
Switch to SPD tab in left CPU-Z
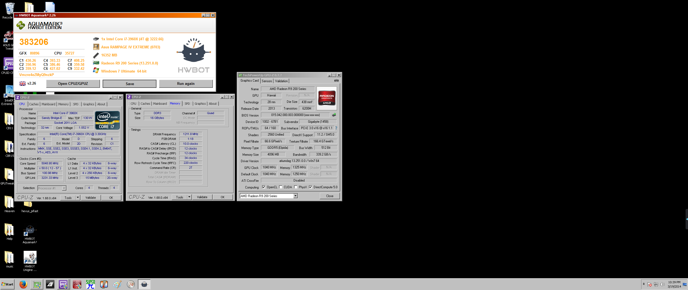pos(76,104)
